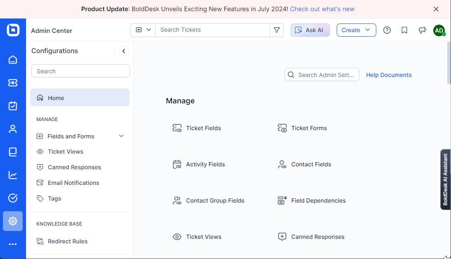451x259 pixels.
Task: Open Contact Fields in Manage section
Action: click(x=311, y=164)
